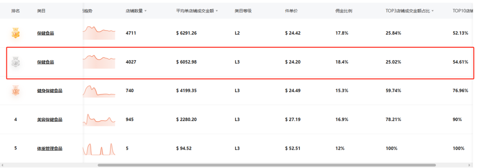
Task: Click the bronze medal rank 3 icon
Action: [x=15, y=91]
